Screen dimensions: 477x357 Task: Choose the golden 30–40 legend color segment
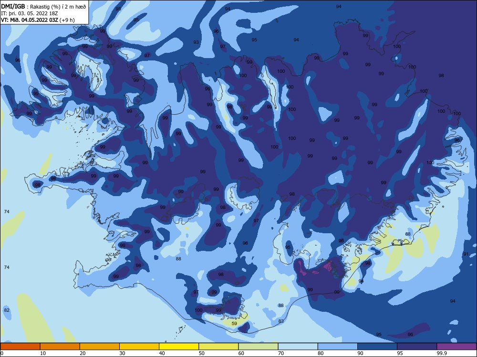pos(139,347)
